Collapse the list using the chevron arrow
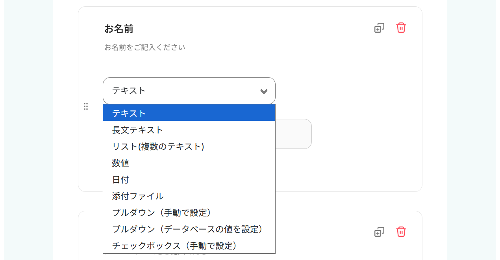 tap(264, 91)
